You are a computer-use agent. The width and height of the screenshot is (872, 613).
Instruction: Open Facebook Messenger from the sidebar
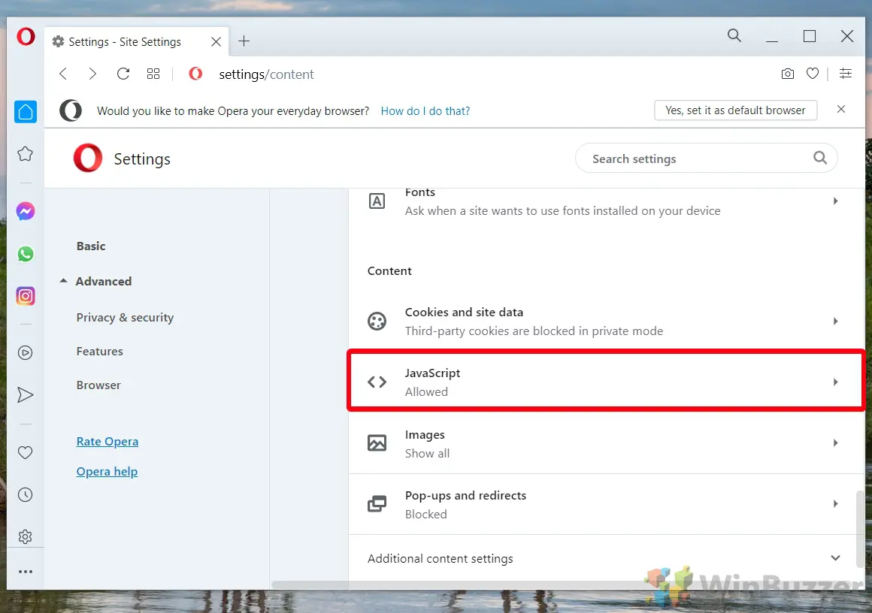point(26,211)
